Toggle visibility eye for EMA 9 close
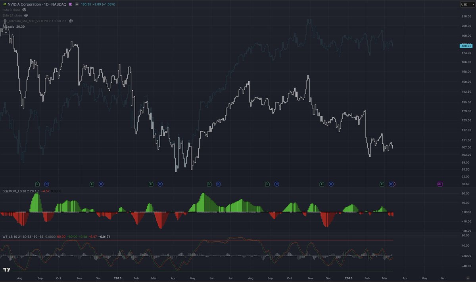The image size is (476, 282). (24, 10)
